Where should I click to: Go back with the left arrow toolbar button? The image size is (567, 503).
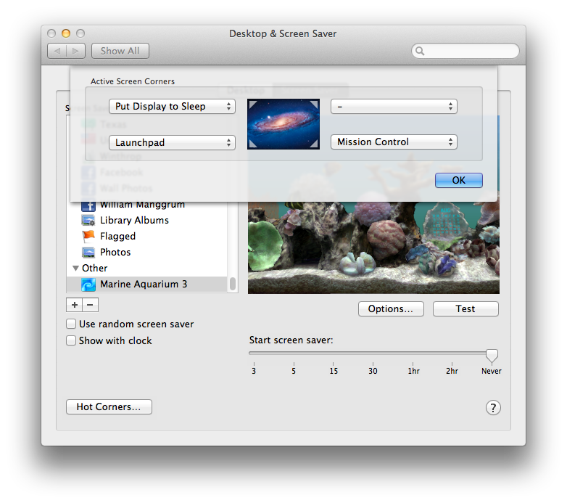click(x=57, y=51)
